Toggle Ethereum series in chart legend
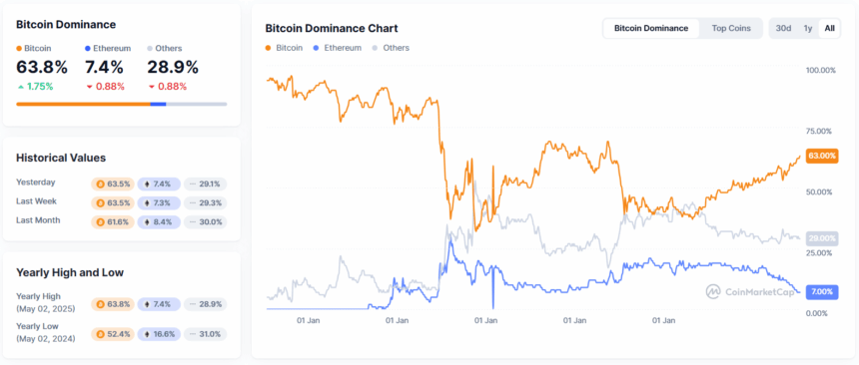 [x=337, y=48]
